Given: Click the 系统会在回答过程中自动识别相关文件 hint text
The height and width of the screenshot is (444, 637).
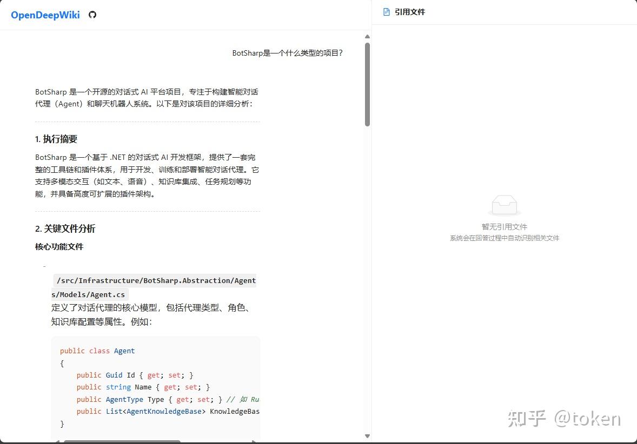Looking at the screenshot, I should pyautogui.click(x=504, y=238).
